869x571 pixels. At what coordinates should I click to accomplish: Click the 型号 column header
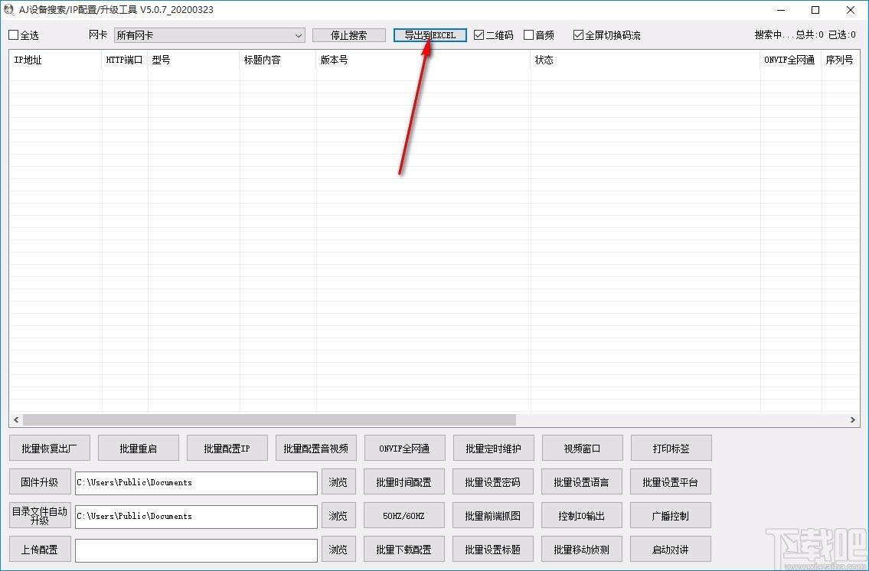194,60
